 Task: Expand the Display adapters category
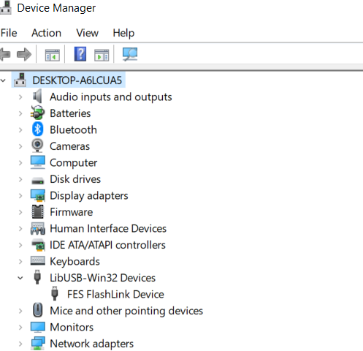pos(20,195)
